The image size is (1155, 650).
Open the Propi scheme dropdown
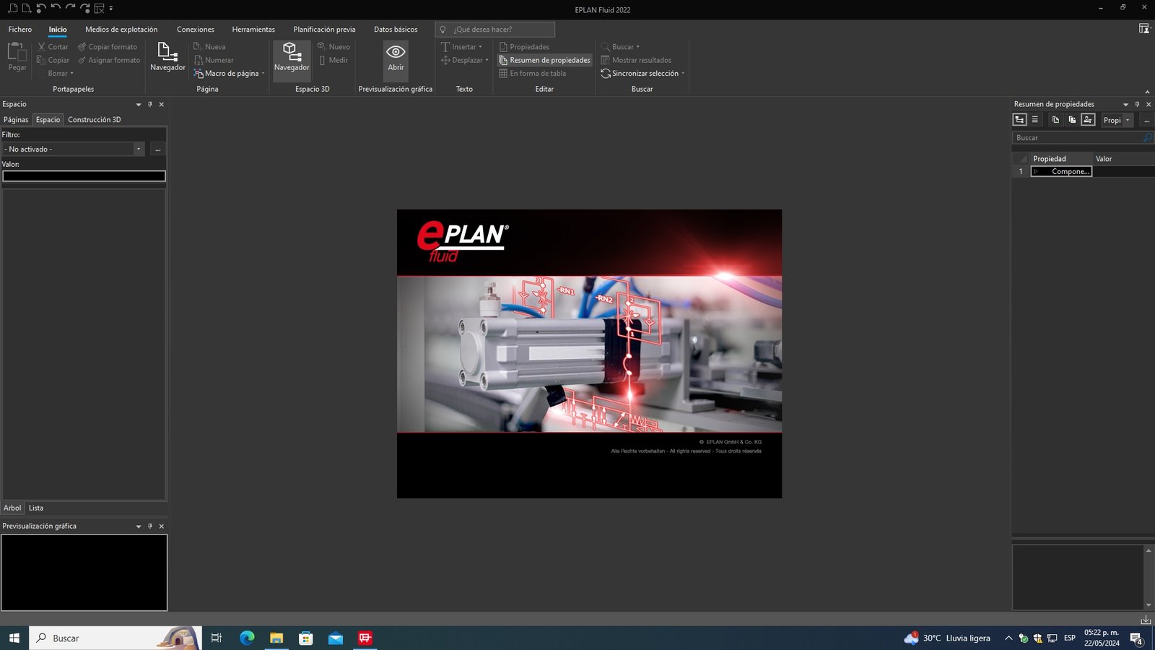tap(1128, 120)
